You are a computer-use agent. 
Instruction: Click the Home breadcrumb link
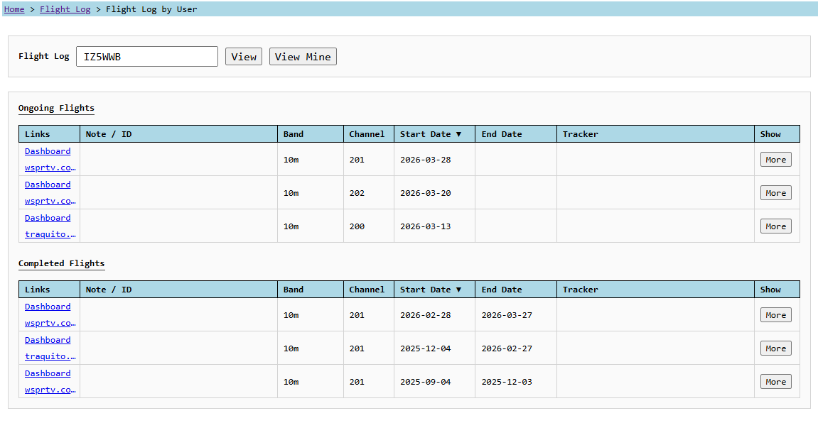click(14, 9)
